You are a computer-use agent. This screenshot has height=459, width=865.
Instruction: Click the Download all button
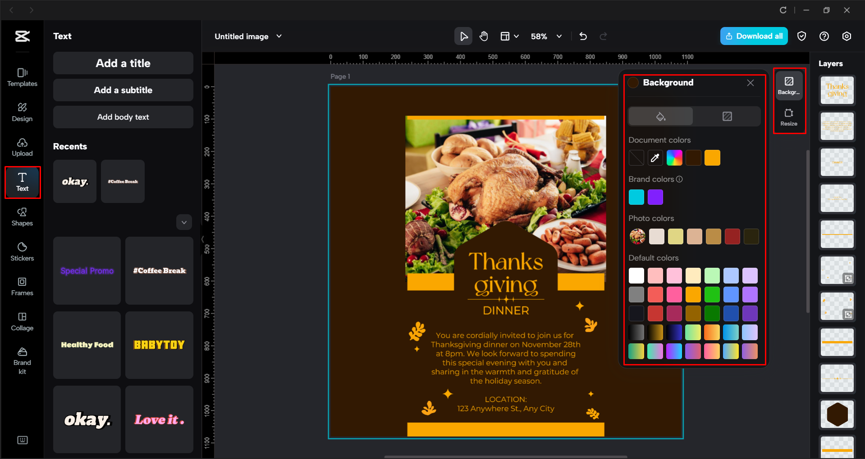754,36
